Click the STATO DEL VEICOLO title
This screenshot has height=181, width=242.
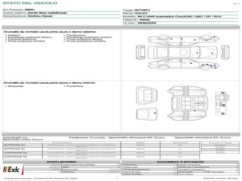[30, 3]
